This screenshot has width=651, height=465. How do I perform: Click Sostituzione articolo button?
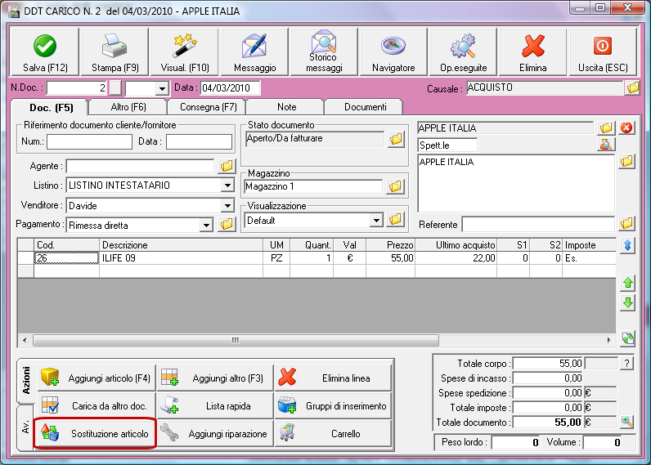[95, 433]
